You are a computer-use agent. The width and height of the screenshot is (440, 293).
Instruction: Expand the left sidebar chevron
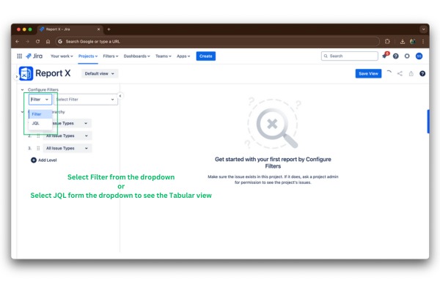(17, 76)
